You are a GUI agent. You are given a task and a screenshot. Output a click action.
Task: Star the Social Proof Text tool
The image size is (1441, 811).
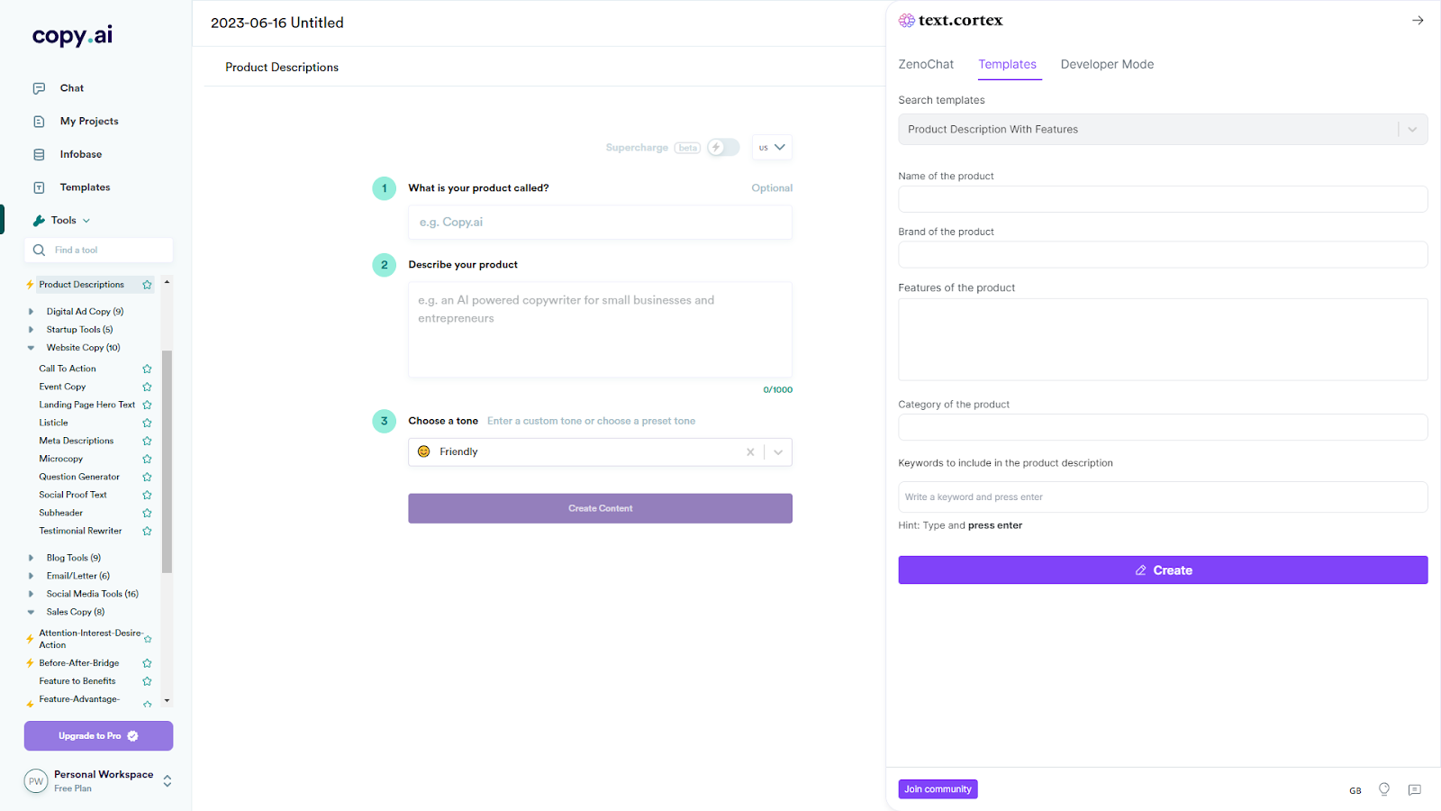pyautogui.click(x=147, y=495)
